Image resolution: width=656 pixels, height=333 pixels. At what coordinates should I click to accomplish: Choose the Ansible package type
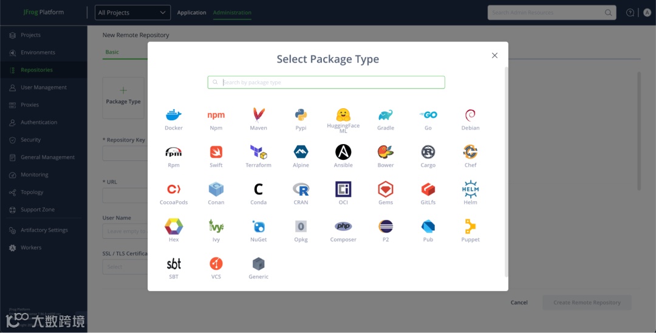coord(343,157)
